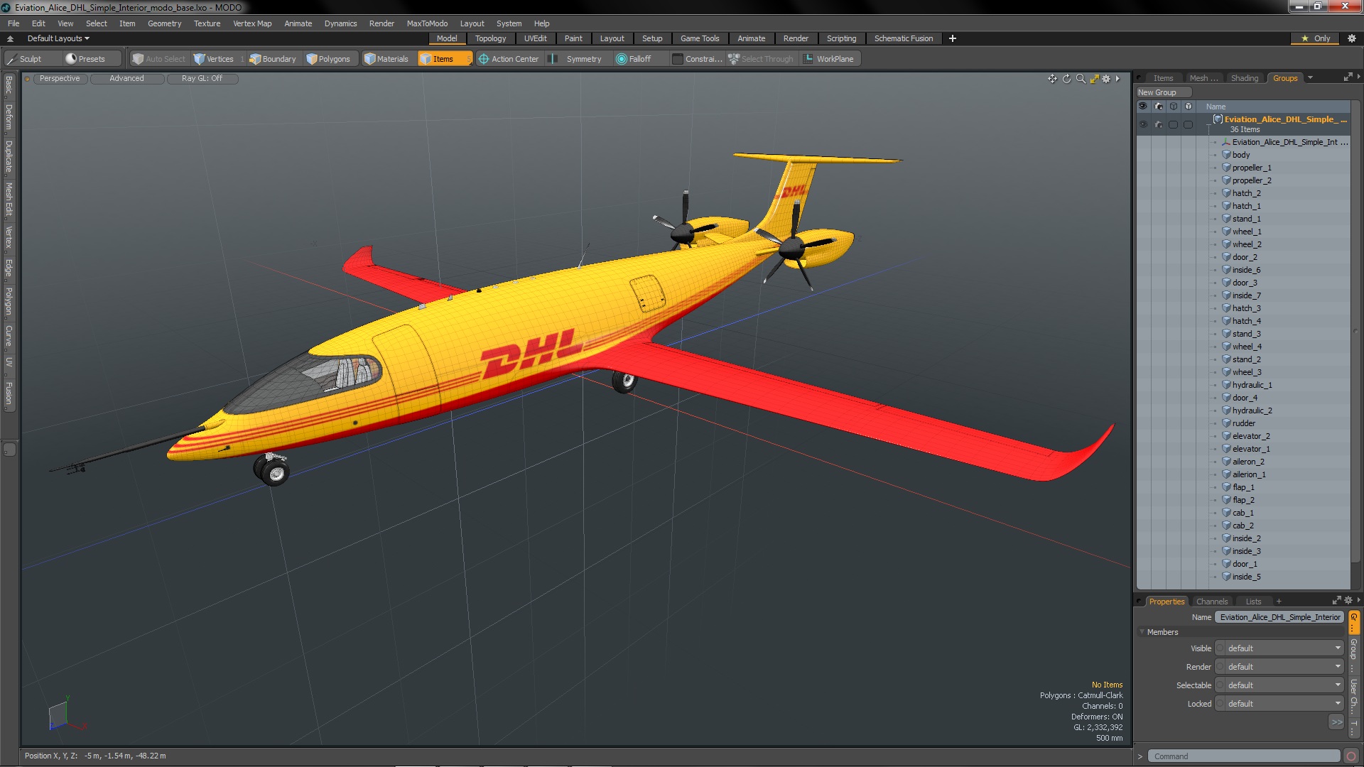
Task: Switch to the UVEdit layout tab
Action: (535, 38)
